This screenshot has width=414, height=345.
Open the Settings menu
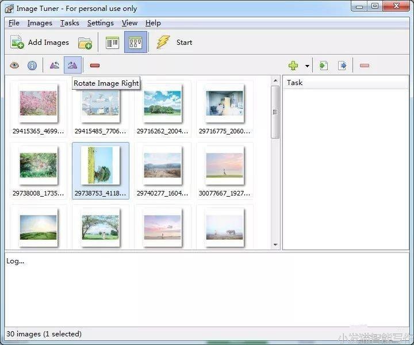click(100, 23)
